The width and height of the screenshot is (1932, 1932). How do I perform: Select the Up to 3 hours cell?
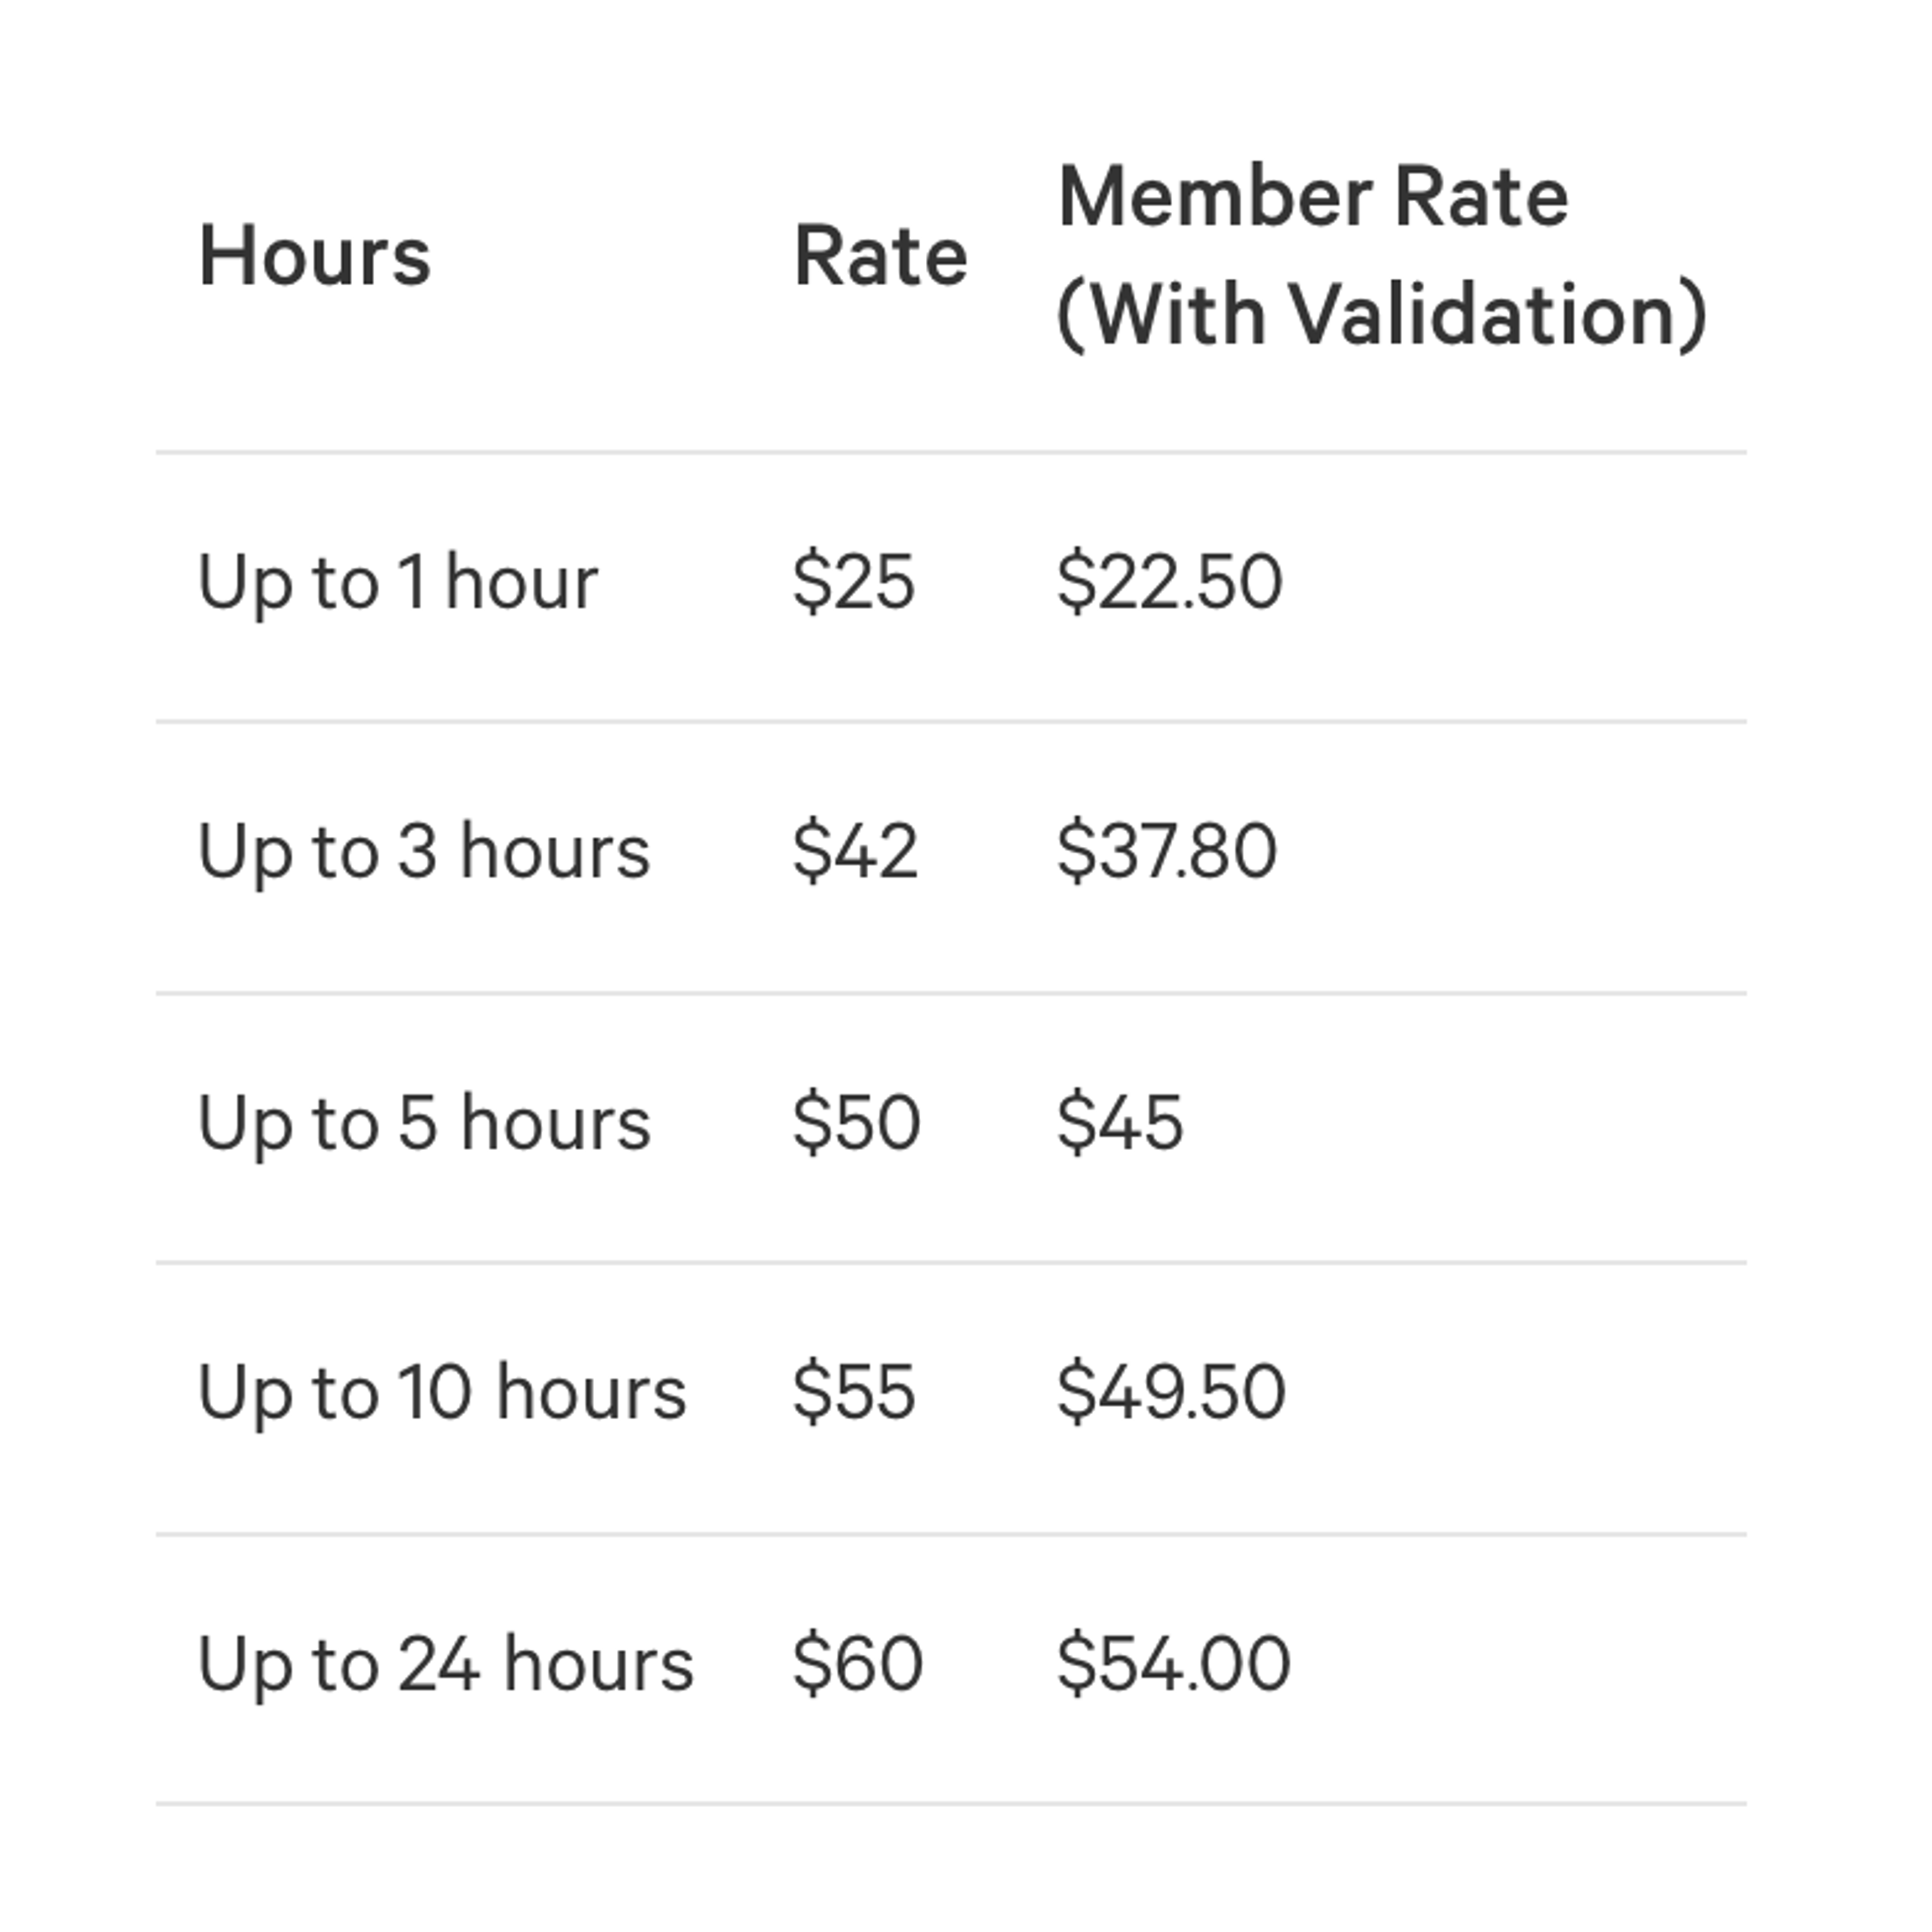(424, 853)
